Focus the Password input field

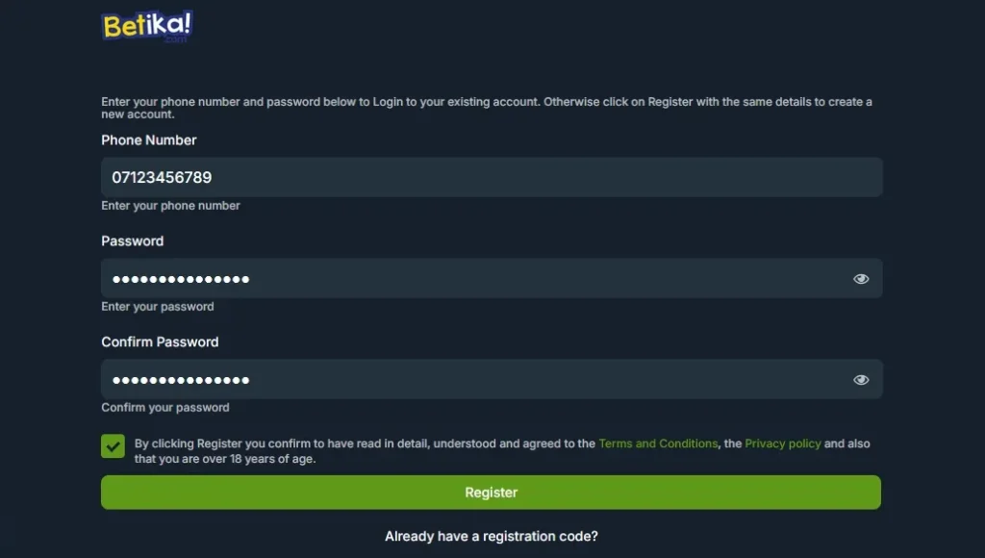click(492, 278)
